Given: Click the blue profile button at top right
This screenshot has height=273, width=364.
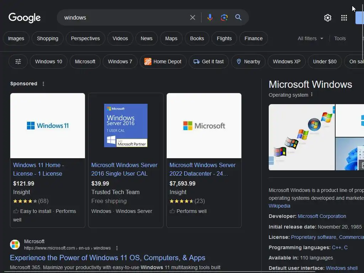Looking at the screenshot, I should tap(360, 18).
